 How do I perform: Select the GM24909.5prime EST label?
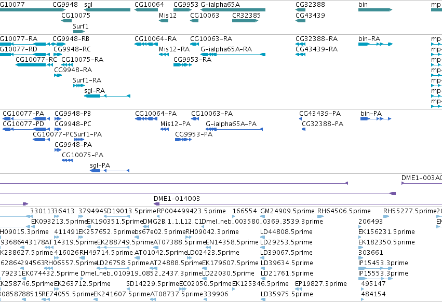click(287, 211)
